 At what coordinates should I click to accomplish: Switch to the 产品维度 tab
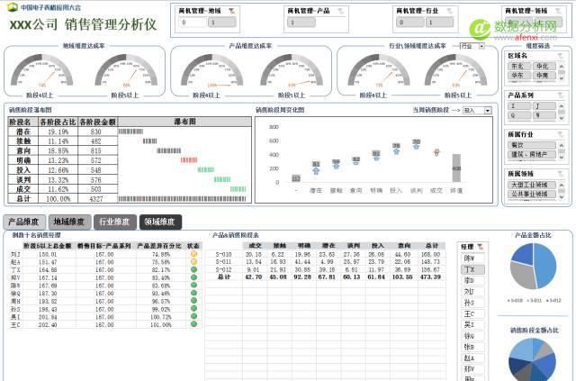tap(24, 222)
